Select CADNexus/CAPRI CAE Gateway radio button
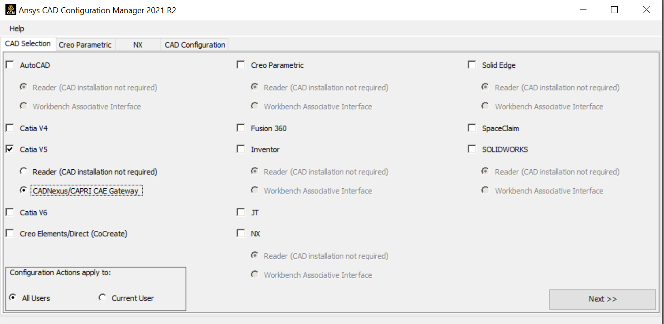The image size is (664, 324). coord(24,191)
